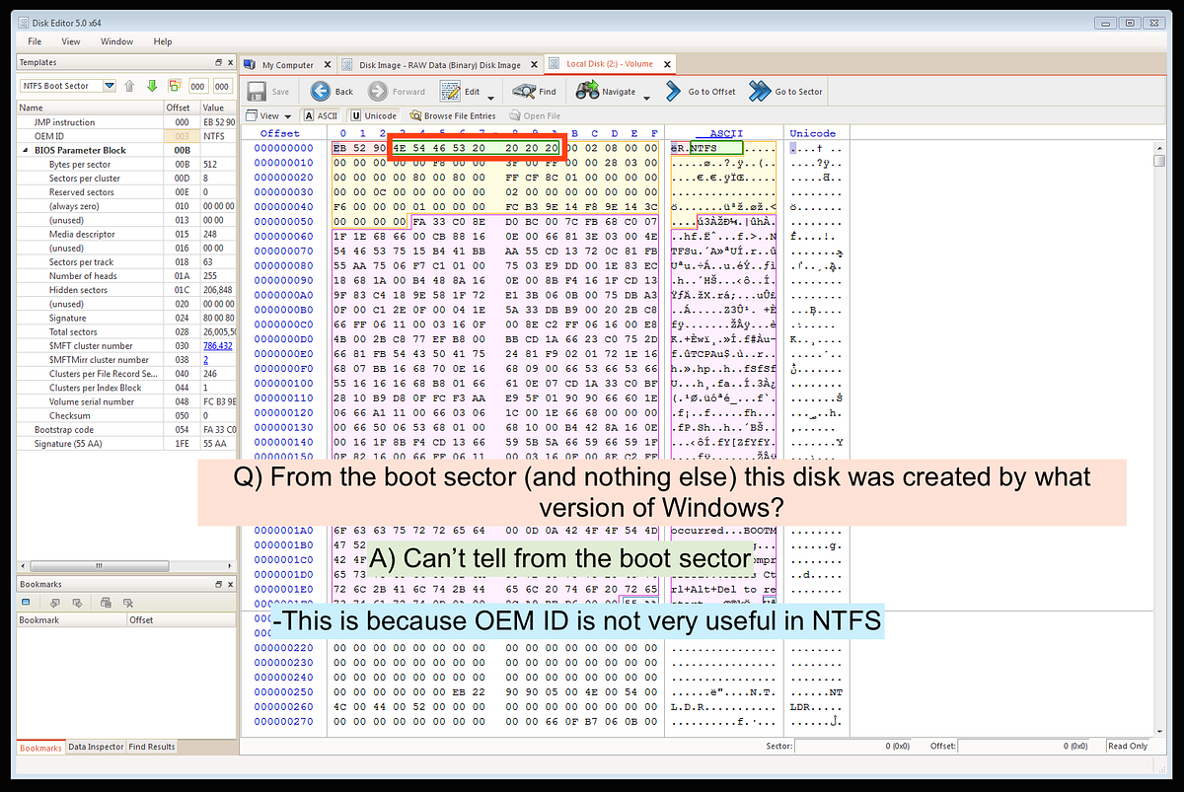Switch to the Find Results tab
Screen dimensions: 1184x792
[x=151, y=747]
